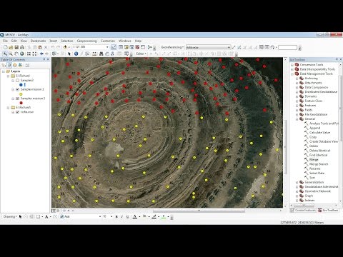Click ArcToolbox horizontal scrollbar
The height and width of the screenshot is (257, 343).
(304, 205)
